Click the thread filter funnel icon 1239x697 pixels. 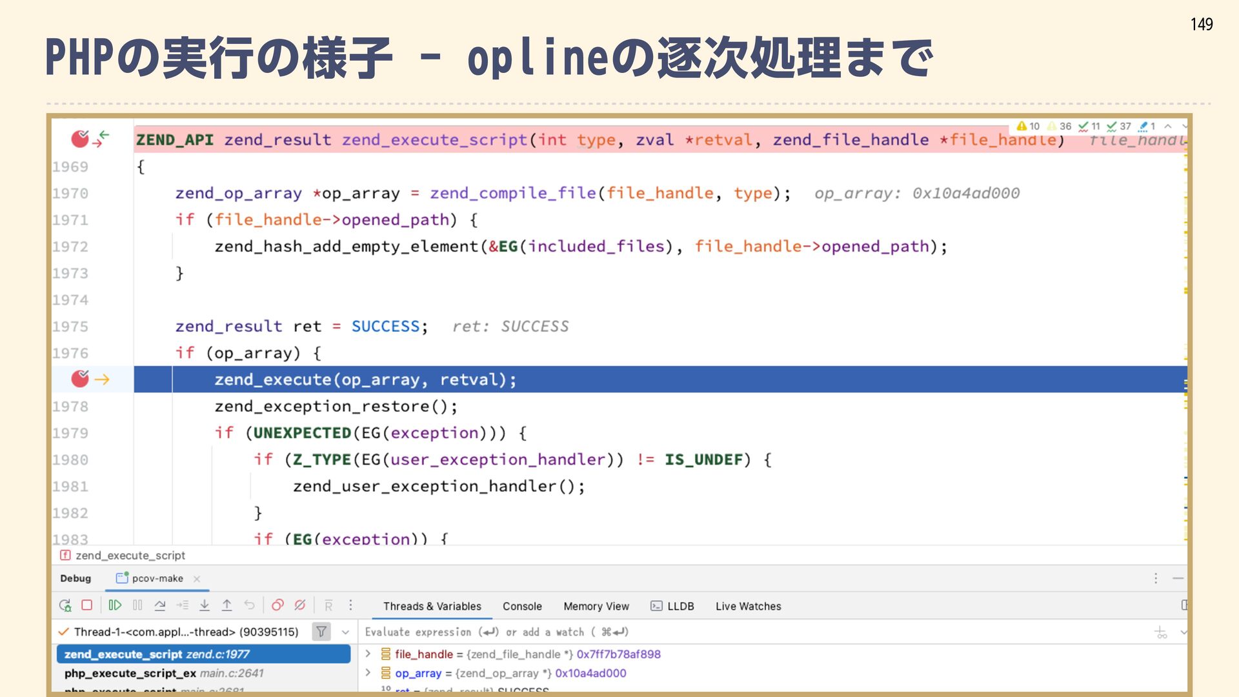point(321,632)
